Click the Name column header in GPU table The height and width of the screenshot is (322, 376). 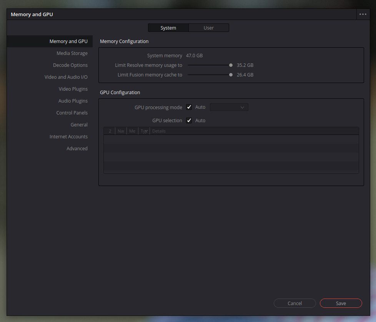(x=121, y=131)
